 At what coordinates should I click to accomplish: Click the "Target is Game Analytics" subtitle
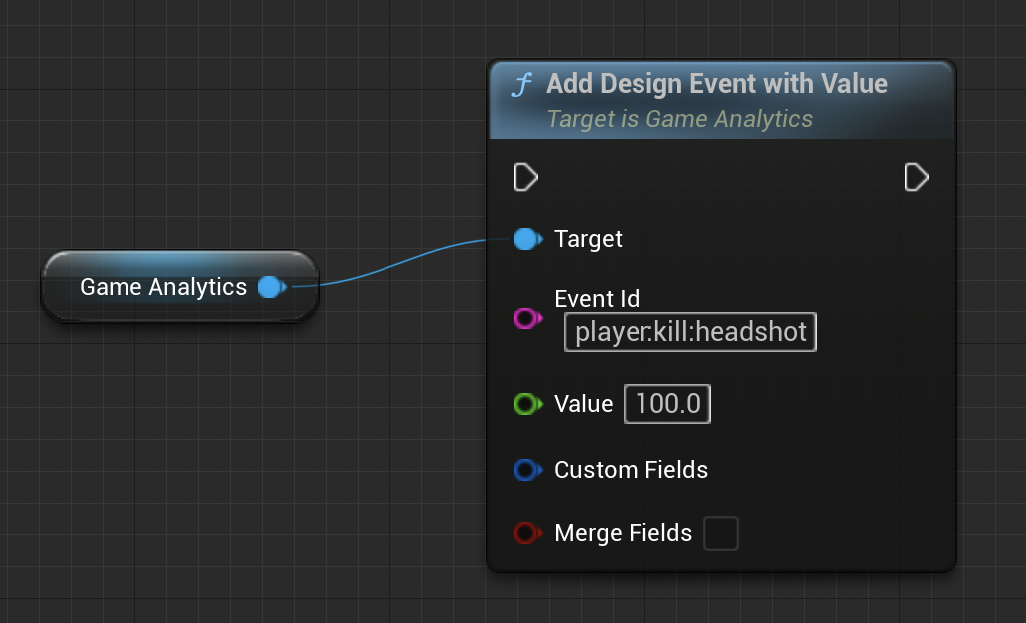pyautogui.click(x=679, y=119)
